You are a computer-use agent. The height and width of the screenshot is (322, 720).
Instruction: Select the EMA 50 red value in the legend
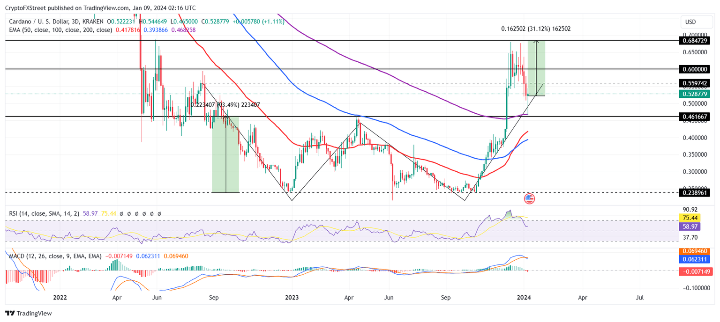[127, 29]
